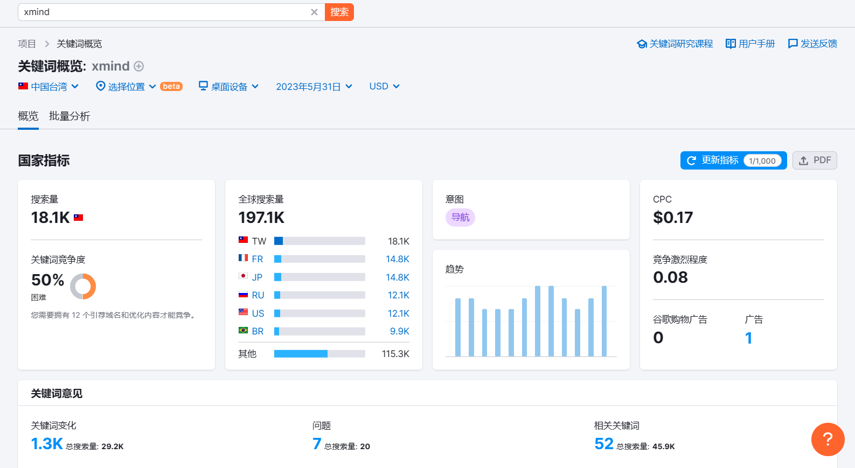The width and height of the screenshot is (855, 468).
Task: Expand the 中国台湾 country dropdown
Action: pos(48,86)
